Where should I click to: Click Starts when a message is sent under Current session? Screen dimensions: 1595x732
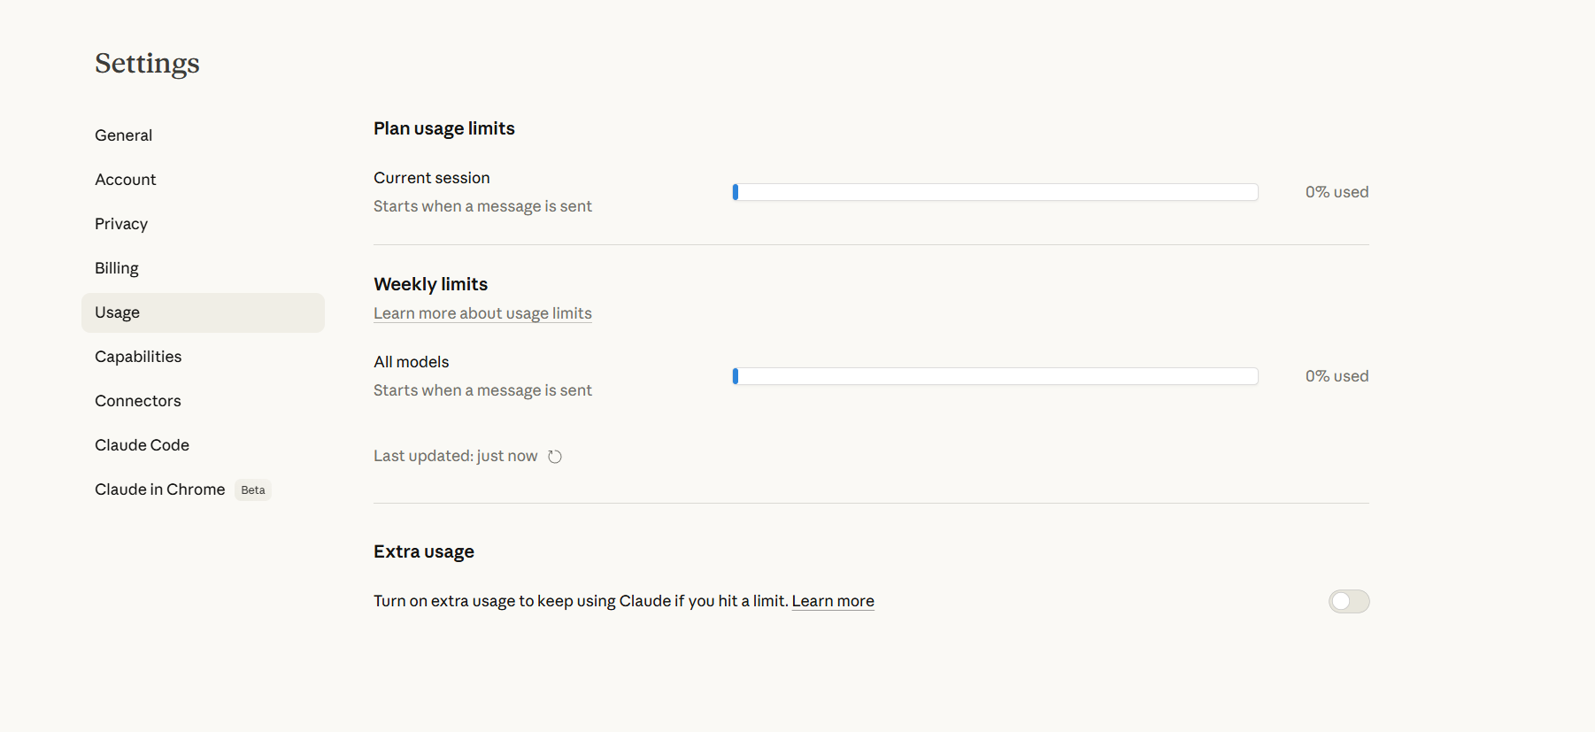click(482, 206)
